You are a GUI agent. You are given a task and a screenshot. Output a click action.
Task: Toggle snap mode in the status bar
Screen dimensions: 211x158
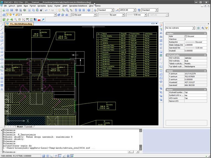[44, 156]
